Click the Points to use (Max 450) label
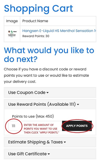This screenshot has width=100, height=161. pos(33,116)
